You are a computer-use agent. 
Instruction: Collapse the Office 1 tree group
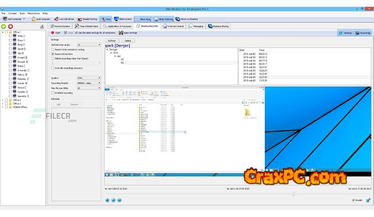click(3, 32)
